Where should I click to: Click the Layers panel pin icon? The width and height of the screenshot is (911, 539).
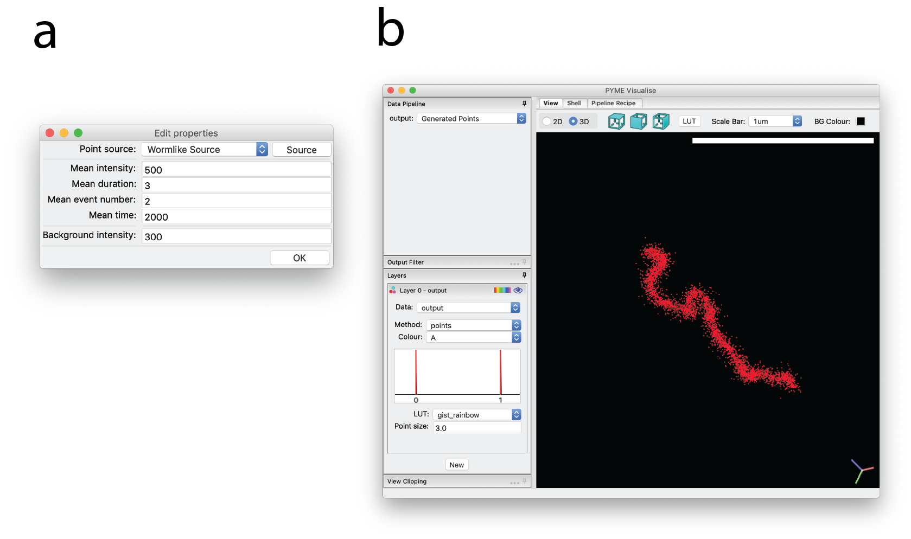tap(524, 275)
